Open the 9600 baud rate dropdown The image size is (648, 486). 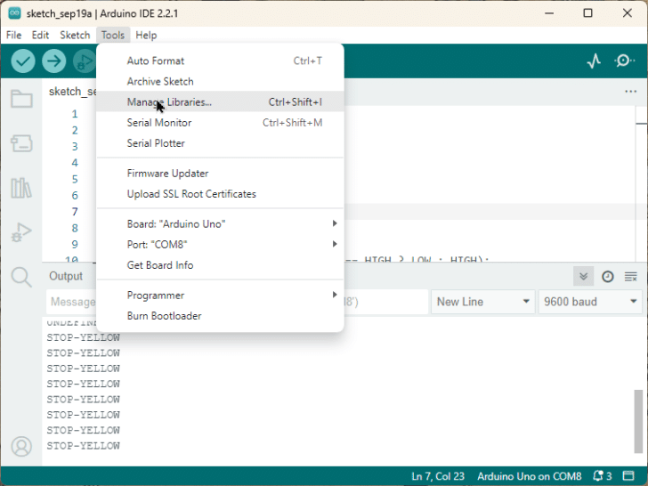coord(590,302)
